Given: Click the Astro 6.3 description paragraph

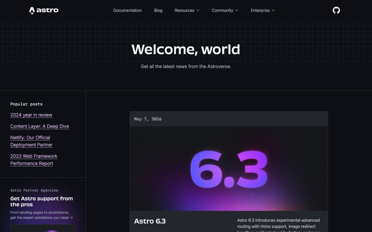Looking at the screenshot, I should [279, 225].
